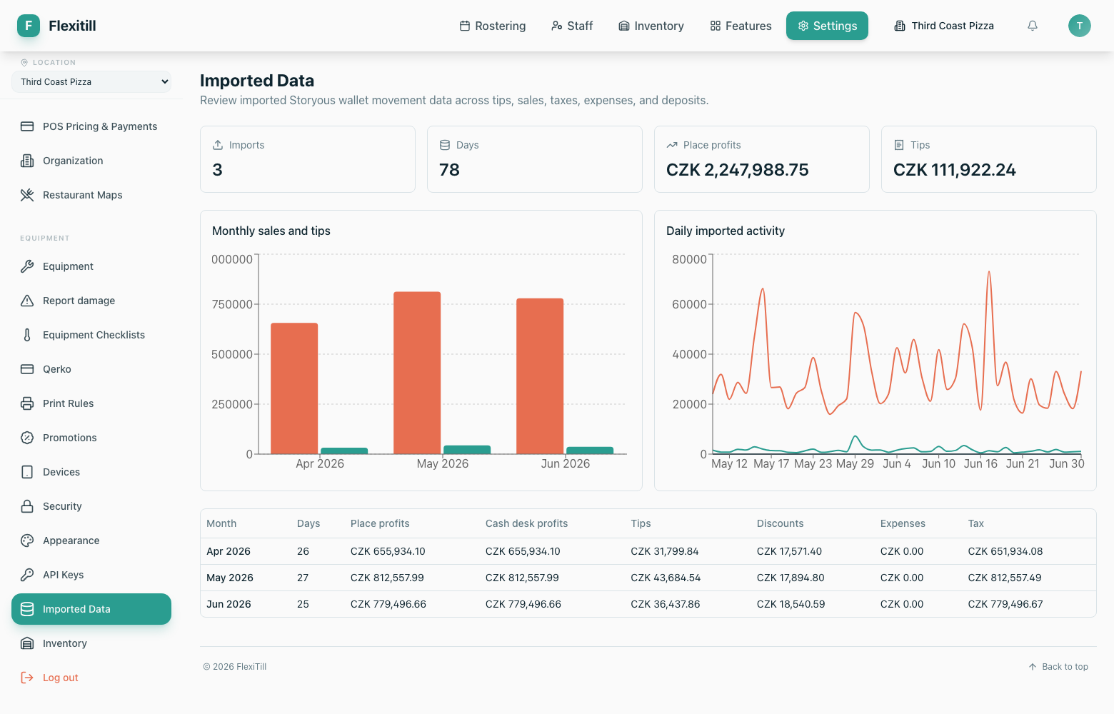Open POS Pricing & Payments settings

point(91,126)
